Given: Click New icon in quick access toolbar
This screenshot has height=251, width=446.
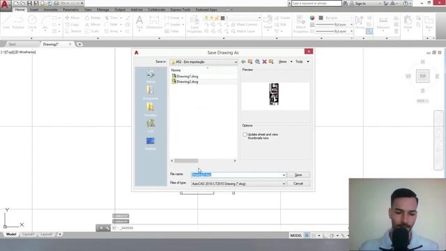Looking at the screenshot, I should pyautogui.click(x=16, y=3).
